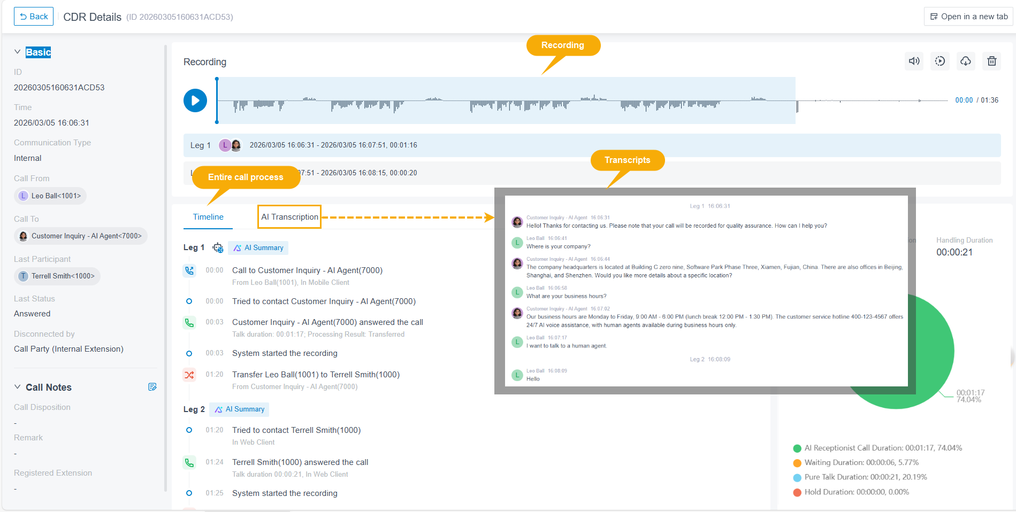Click Open in a new tab
1016x512 pixels.
(x=969, y=17)
